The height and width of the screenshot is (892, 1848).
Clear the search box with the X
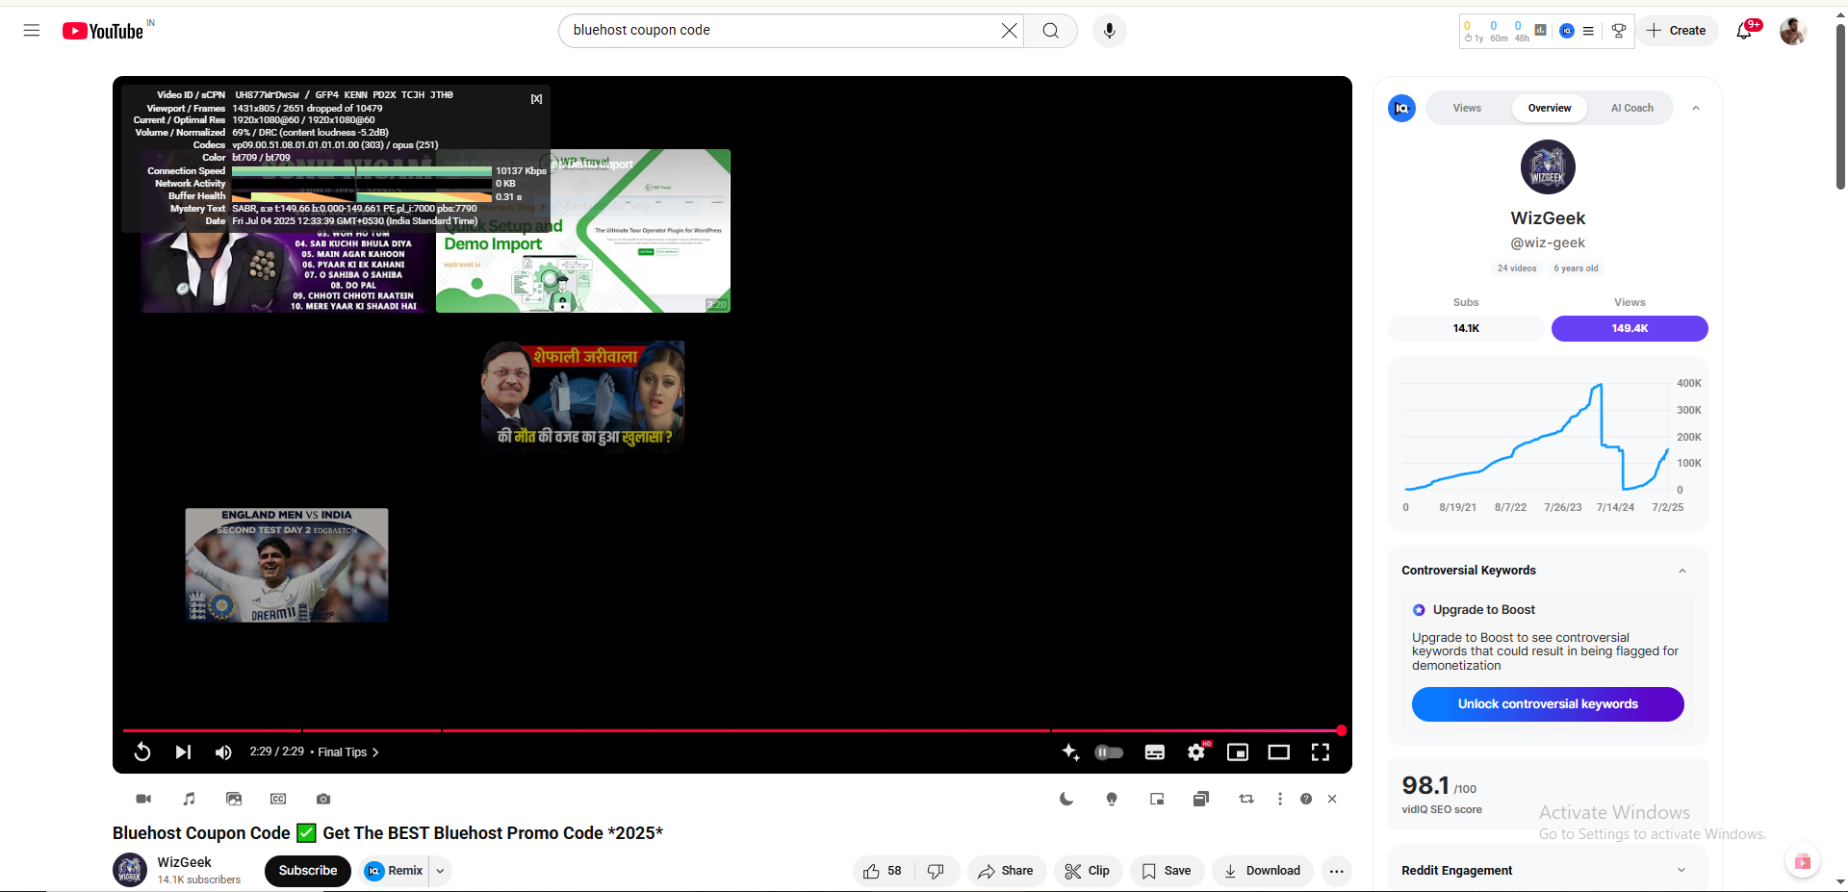pyautogui.click(x=1009, y=31)
